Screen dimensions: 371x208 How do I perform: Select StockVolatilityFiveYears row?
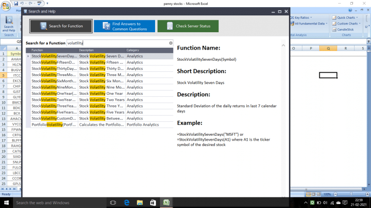coord(100,112)
